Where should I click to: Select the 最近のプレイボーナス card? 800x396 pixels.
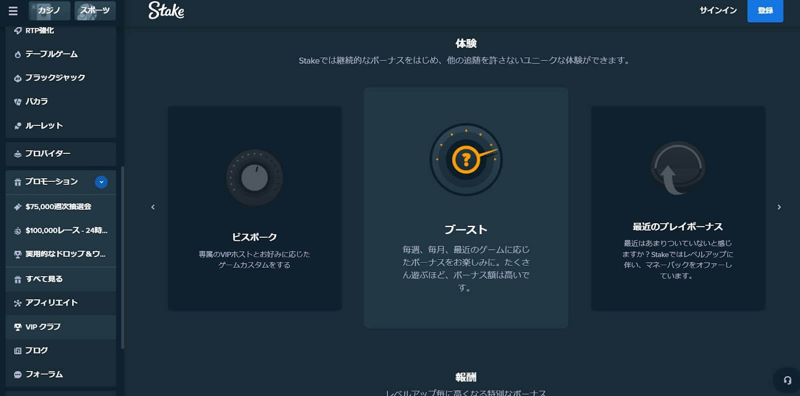678,208
